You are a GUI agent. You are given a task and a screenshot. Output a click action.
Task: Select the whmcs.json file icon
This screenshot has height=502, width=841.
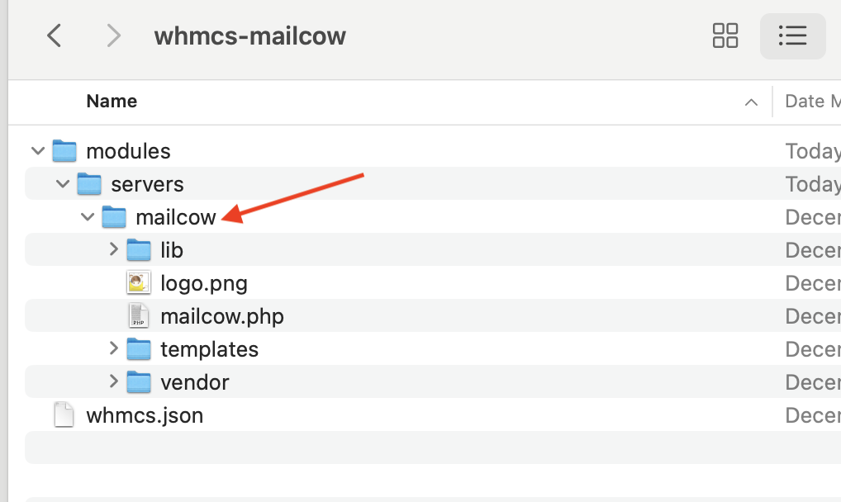pyautogui.click(x=64, y=415)
